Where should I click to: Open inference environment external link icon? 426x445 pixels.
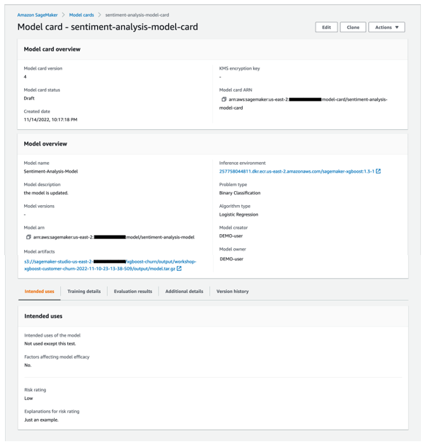[x=378, y=171]
